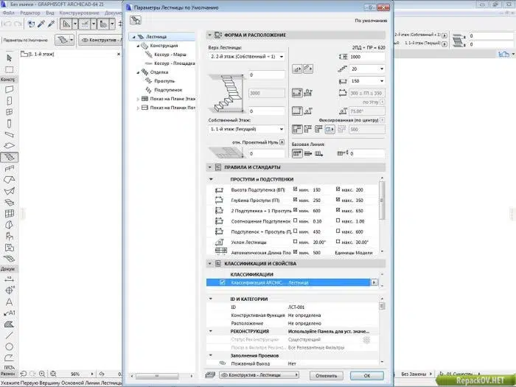Select the Marquee tool in the toolbox
Viewport: 516px width, 387px height.
9,69
